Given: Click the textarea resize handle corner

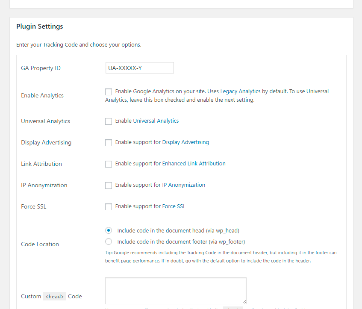Looking at the screenshot, I should (244, 301).
